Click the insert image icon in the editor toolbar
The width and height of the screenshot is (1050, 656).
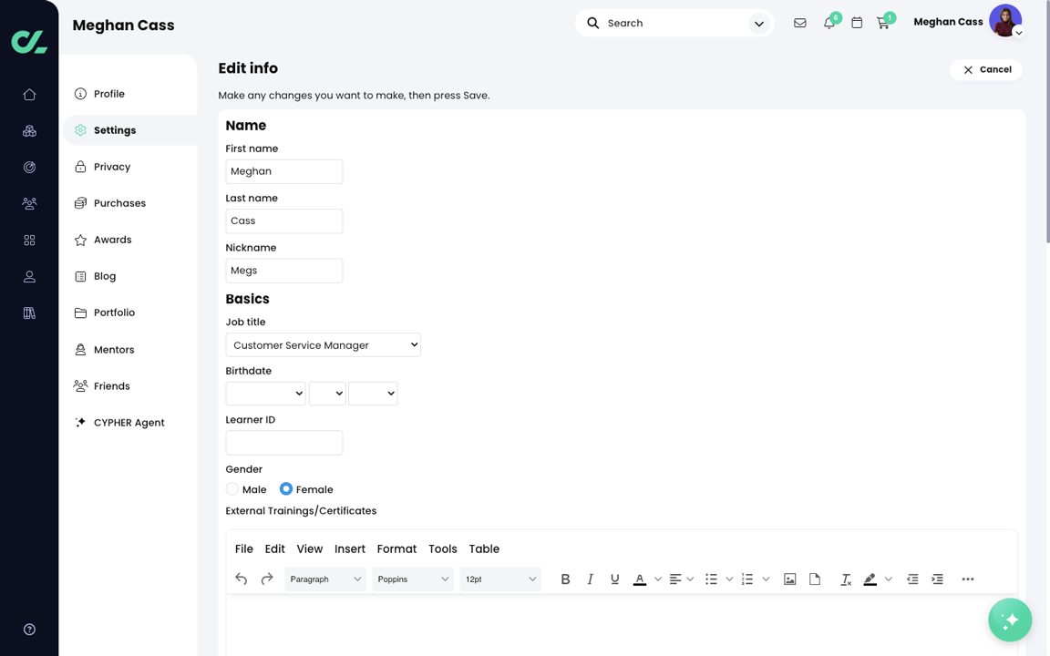click(x=789, y=579)
